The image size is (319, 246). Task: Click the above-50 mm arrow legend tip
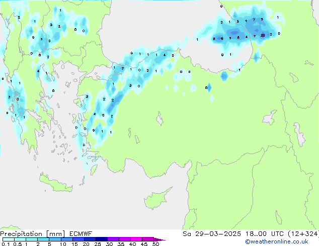[159, 239]
